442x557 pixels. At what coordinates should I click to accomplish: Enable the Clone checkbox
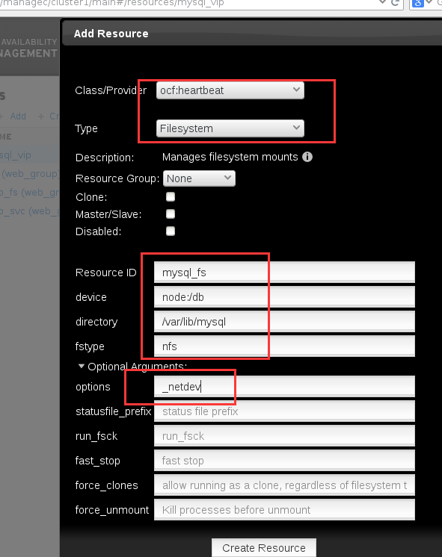point(171,197)
